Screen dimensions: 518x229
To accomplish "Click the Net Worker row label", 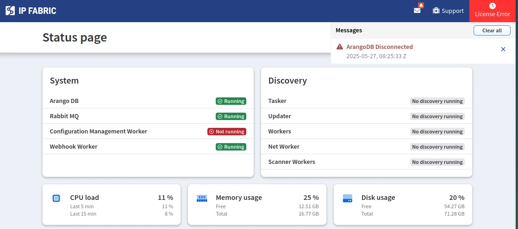I will click(x=284, y=146).
